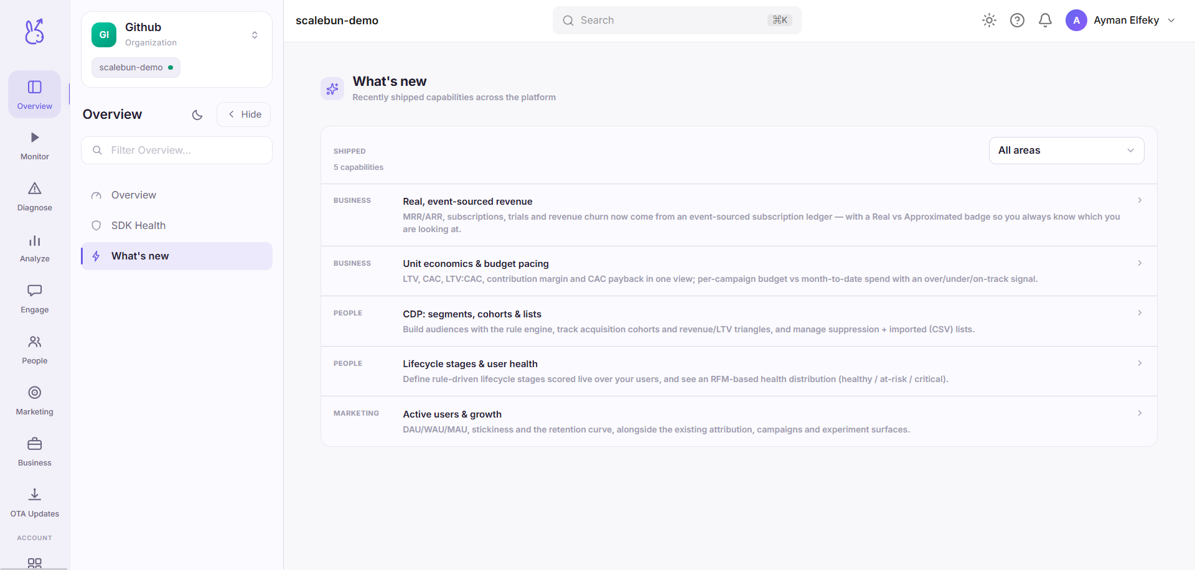The height and width of the screenshot is (570, 1195).
Task: Focus the Filter Overview input
Action: tap(177, 151)
